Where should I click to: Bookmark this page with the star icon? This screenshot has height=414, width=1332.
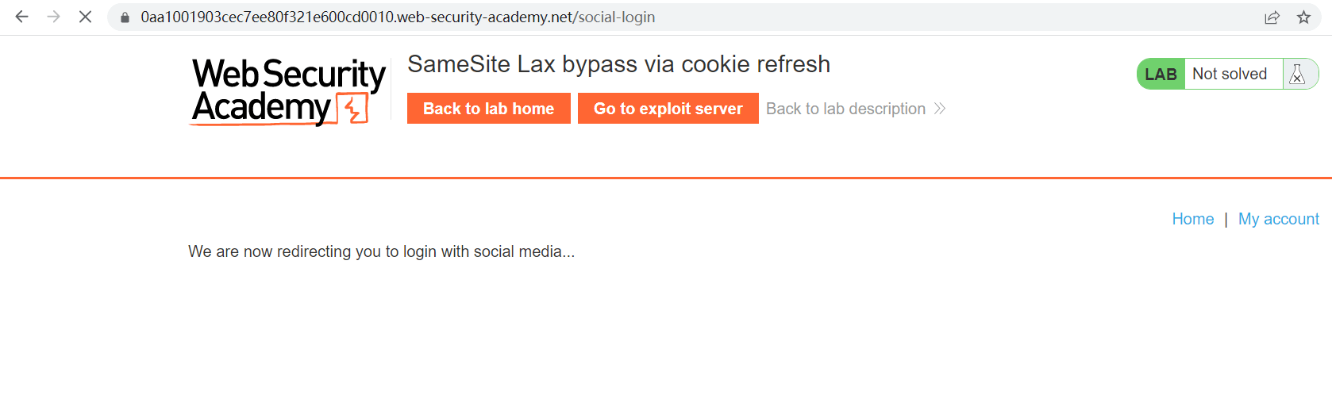1303,17
